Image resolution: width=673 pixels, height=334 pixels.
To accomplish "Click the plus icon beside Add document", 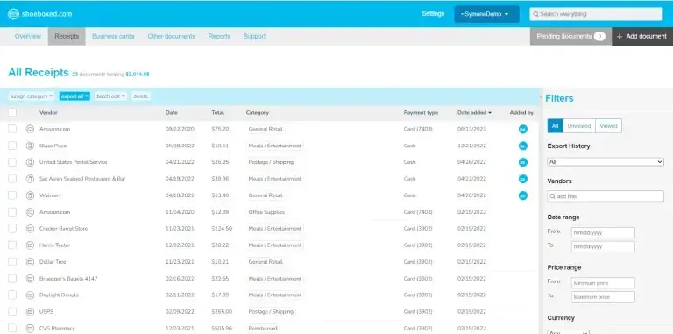I will [x=620, y=37].
